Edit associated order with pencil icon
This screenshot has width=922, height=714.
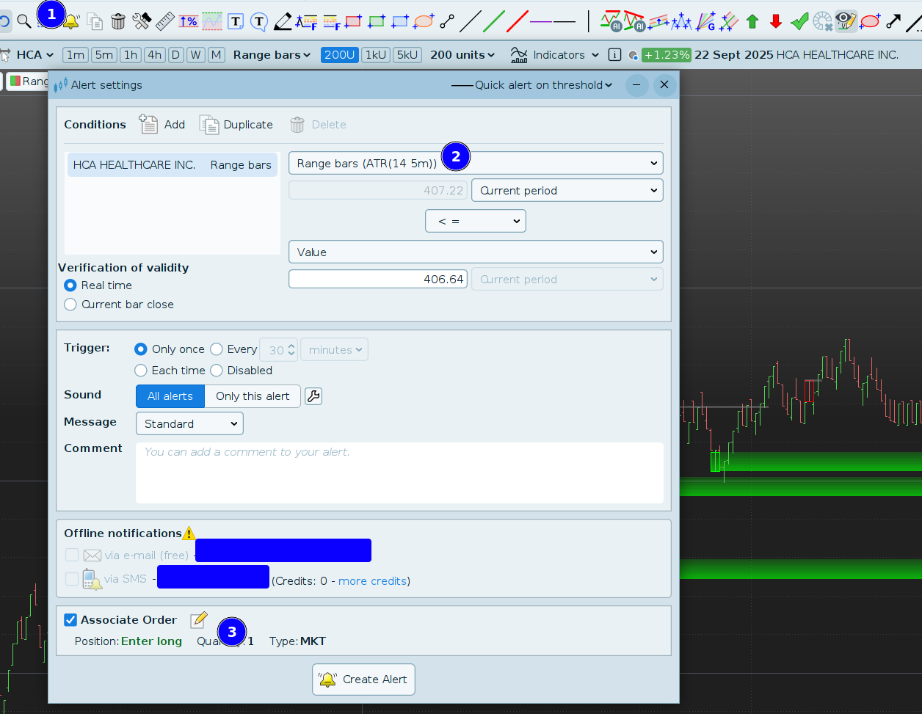198,620
